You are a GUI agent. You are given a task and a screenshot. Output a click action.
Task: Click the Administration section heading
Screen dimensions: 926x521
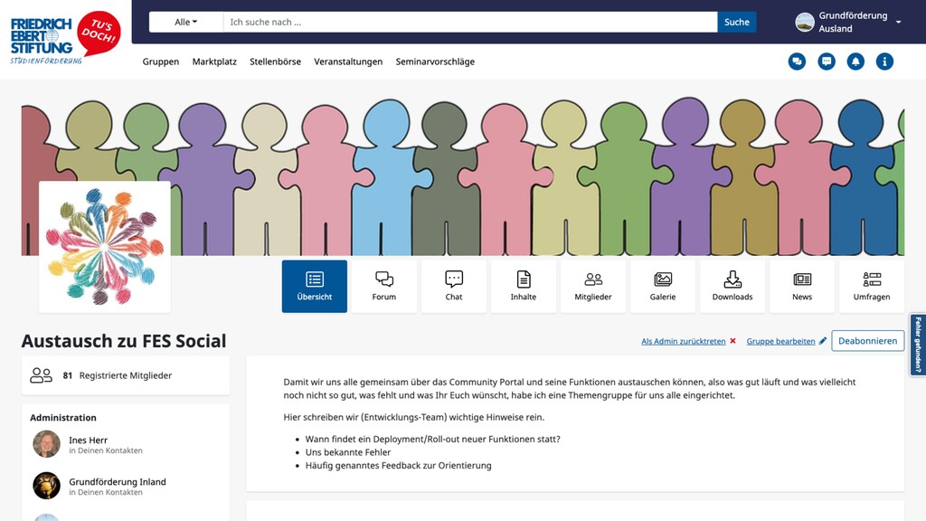[x=63, y=418]
